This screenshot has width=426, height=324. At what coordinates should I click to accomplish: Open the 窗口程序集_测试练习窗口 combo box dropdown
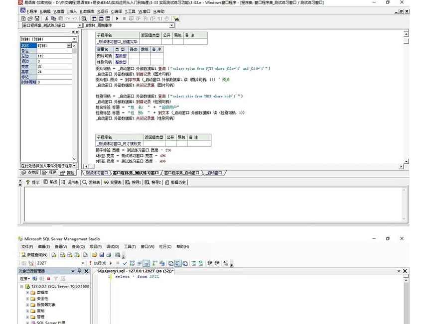80,25
